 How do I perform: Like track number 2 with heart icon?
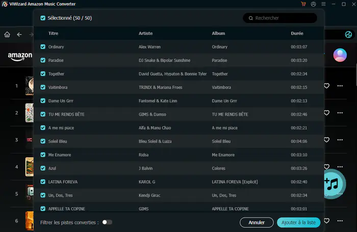[327, 113]
